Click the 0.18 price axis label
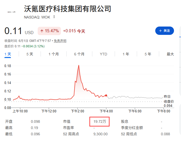 (8, 66)
